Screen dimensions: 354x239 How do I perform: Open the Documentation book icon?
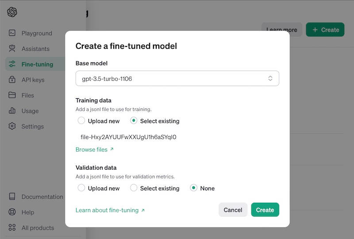coord(12,197)
